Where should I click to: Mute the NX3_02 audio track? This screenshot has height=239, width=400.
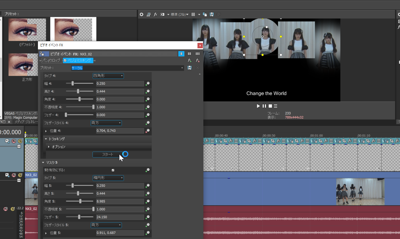pyautogui.click(x=6, y=209)
